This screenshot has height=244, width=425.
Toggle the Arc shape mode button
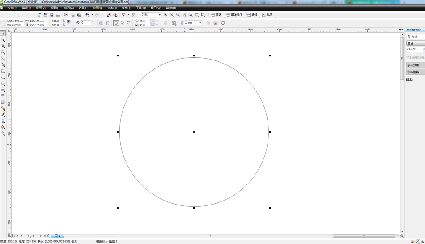coord(128,23)
